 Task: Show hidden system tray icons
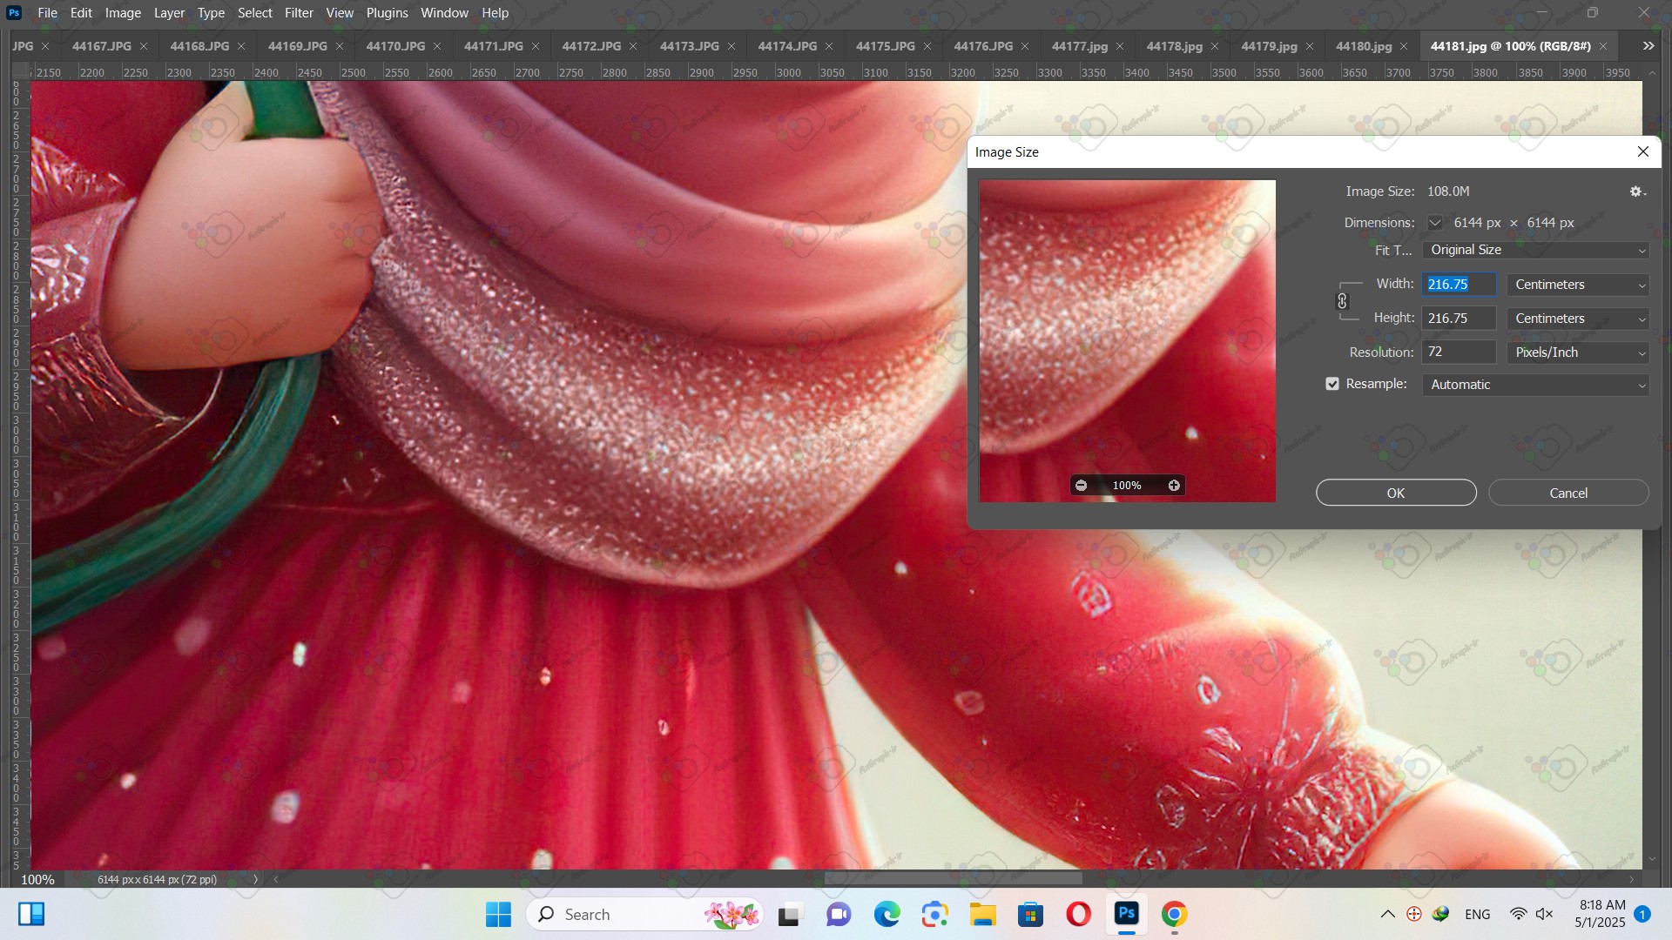(x=1387, y=914)
